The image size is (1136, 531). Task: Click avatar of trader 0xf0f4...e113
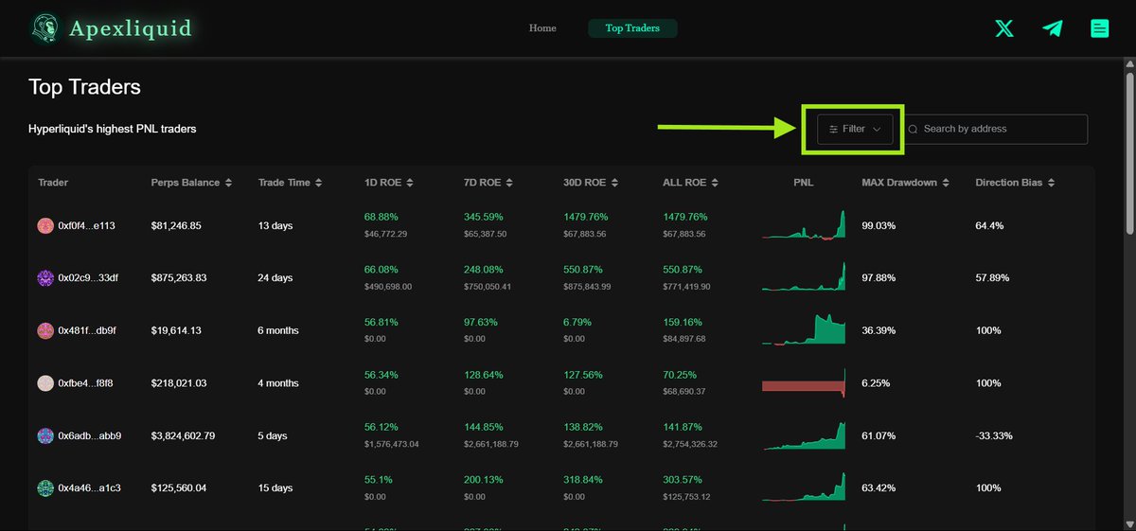(44, 225)
